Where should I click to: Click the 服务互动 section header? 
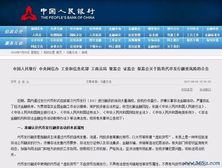14,43
